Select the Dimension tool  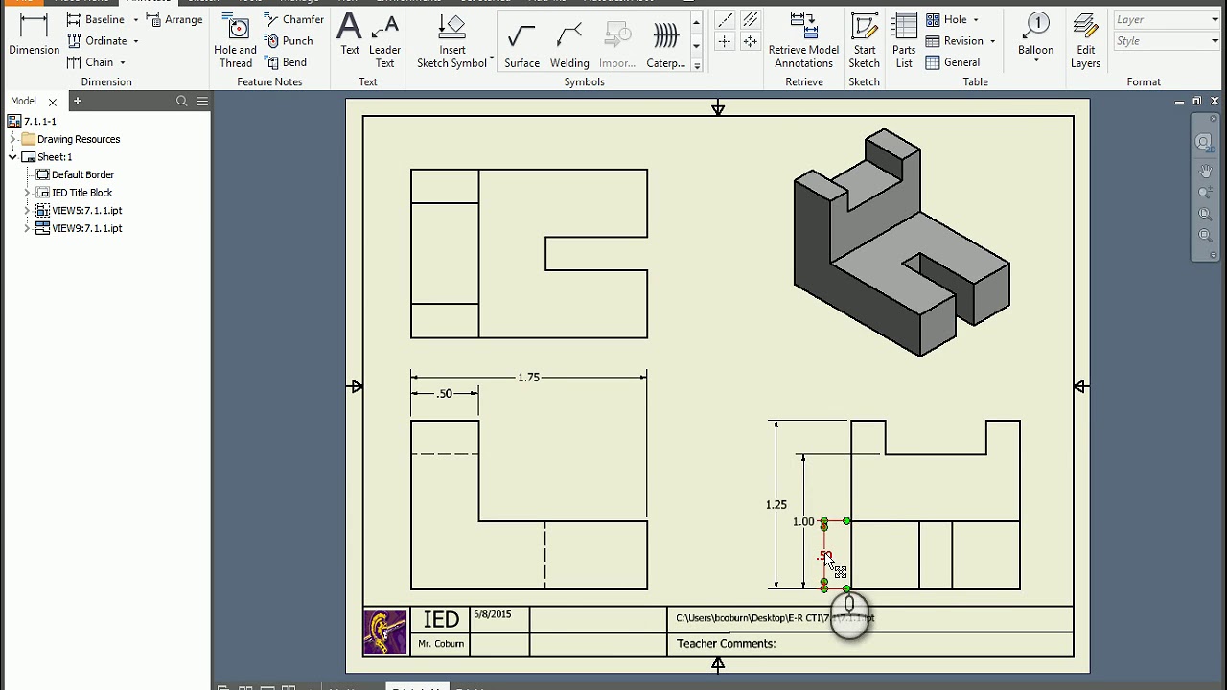point(34,34)
